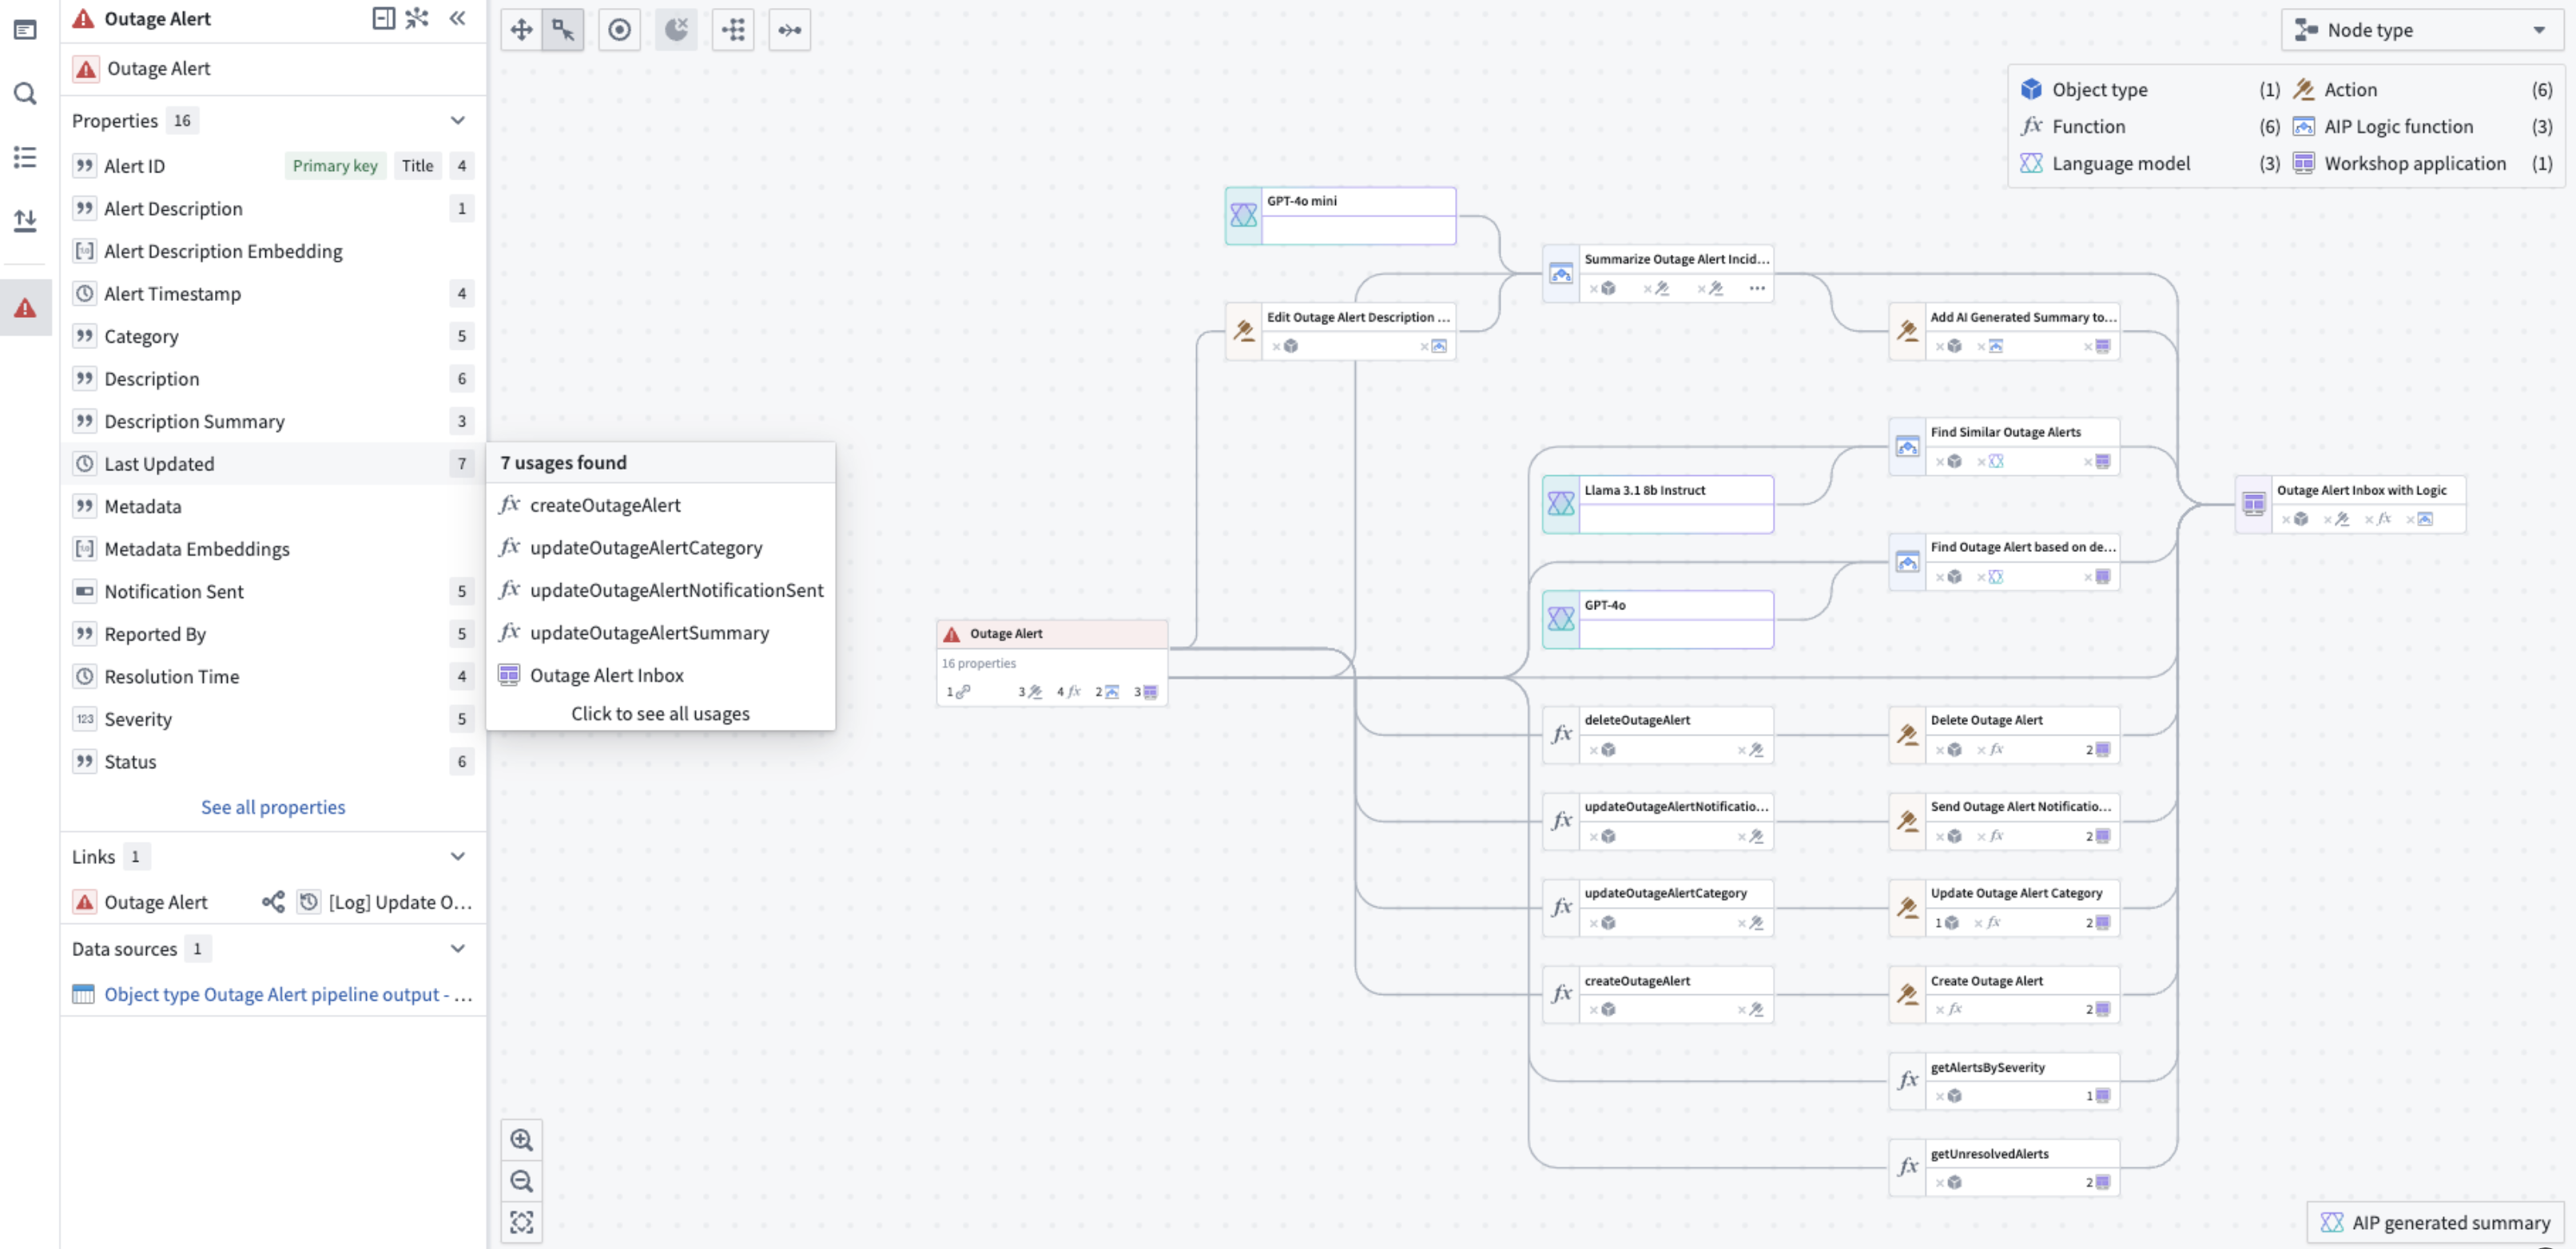This screenshot has height=1249, width=2576.
Task: Click the fit-to-screen control below zoom buttons
Action: pyautogui.click(x=521, y=1221)
